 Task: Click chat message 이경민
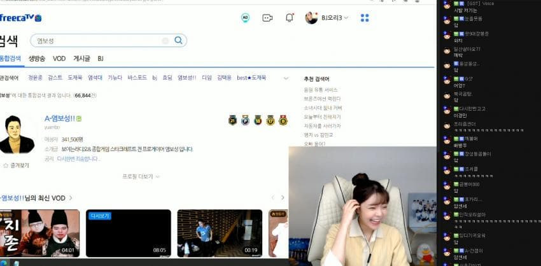pos(460,115)
